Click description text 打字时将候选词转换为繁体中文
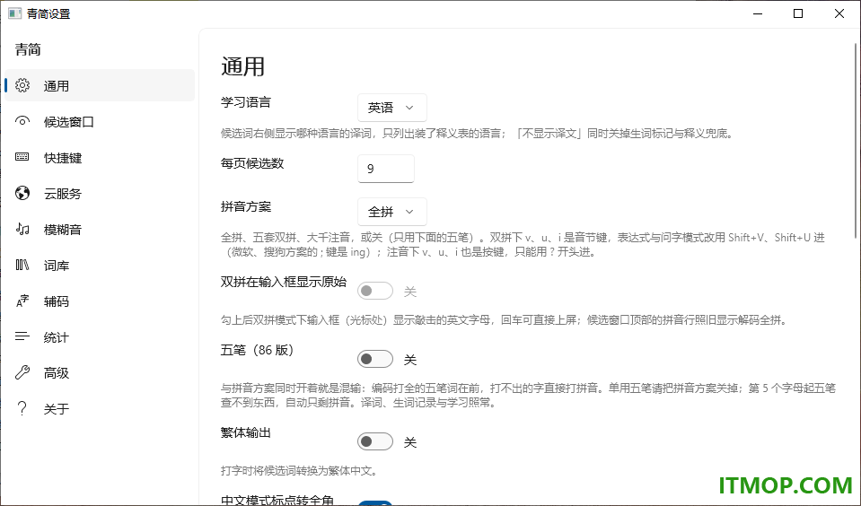 pos(299,471)
